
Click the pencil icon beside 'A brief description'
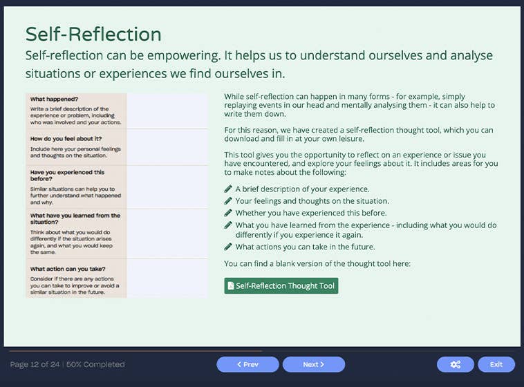click(x=229, y=189)
